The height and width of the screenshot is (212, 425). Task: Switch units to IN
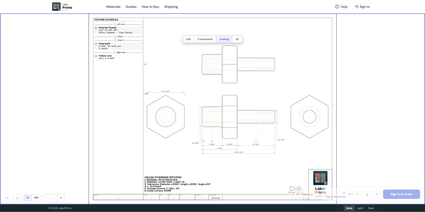pos(28,198)
